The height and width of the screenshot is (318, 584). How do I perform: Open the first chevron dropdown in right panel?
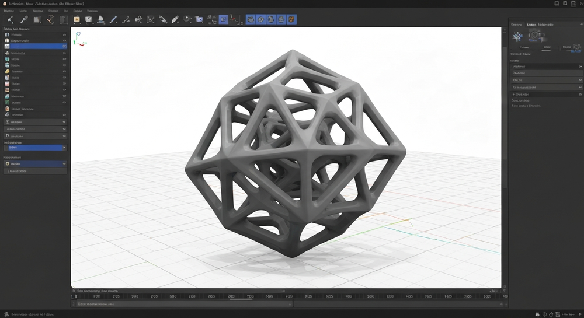point(546,80)
